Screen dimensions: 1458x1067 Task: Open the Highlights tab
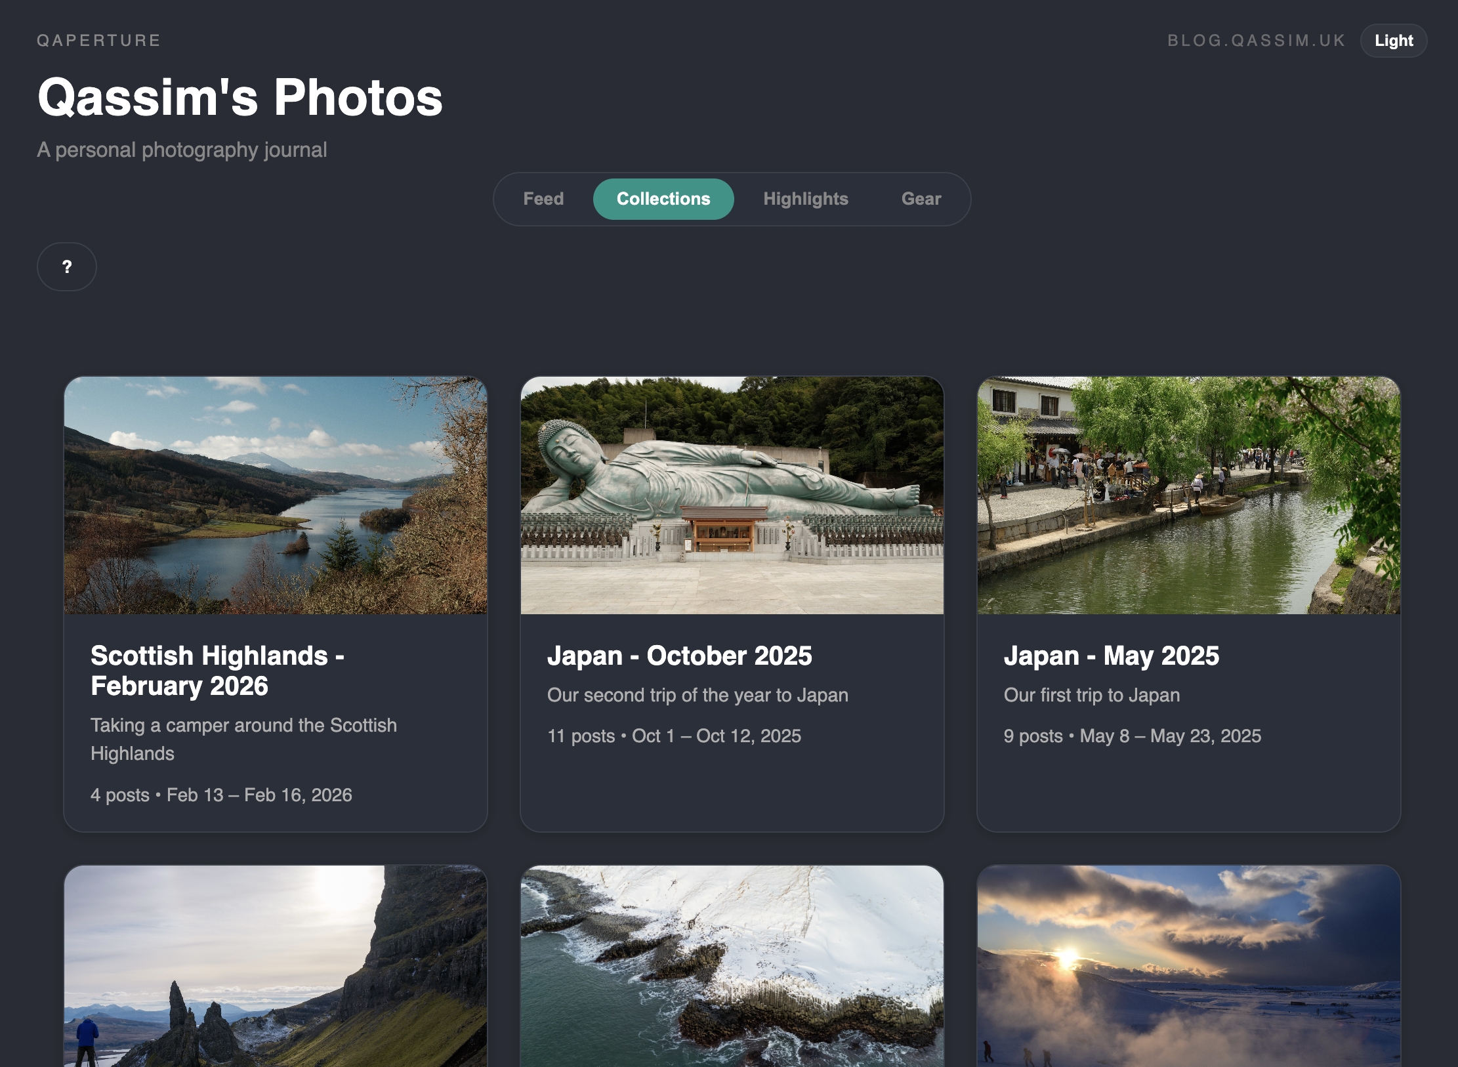[805, 199]
